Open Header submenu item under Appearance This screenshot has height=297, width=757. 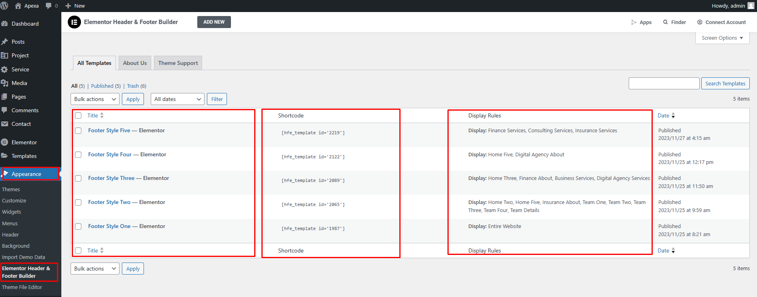point(10,234)
